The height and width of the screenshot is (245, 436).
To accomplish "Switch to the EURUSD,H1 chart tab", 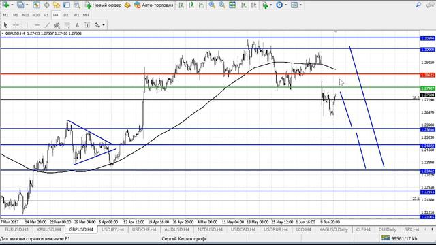I will click(x=16, y=229).
